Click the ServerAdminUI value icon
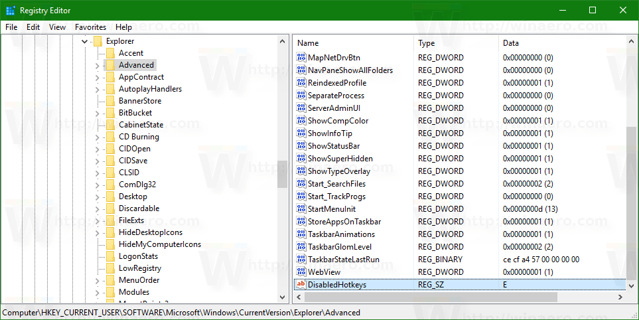 point(301,108)
